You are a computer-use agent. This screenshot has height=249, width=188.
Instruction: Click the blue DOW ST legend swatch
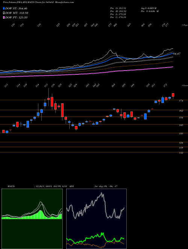coord(4,8)
